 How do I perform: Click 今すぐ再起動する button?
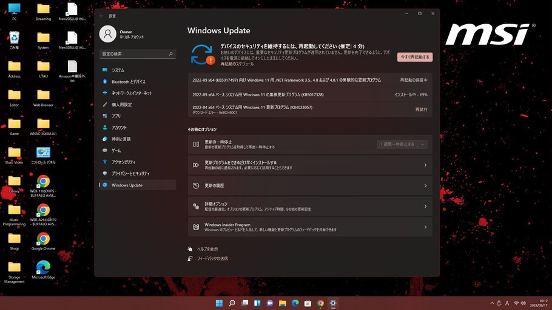tap(415, 57)
